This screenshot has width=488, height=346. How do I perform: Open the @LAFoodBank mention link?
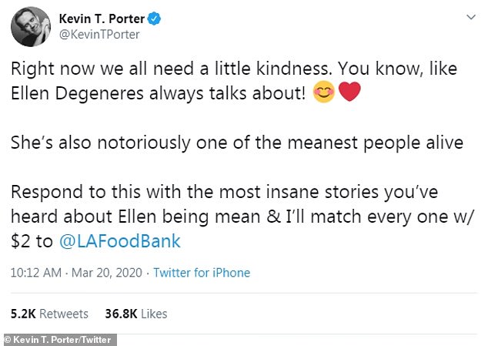tap(119, 241)
